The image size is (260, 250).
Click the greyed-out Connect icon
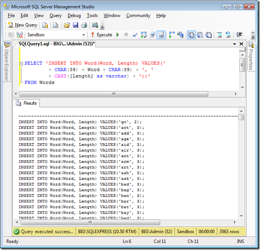[11, 35]
